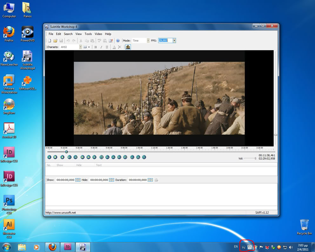Stop the video playback
The image size is (315, 252).
[55, 157]
